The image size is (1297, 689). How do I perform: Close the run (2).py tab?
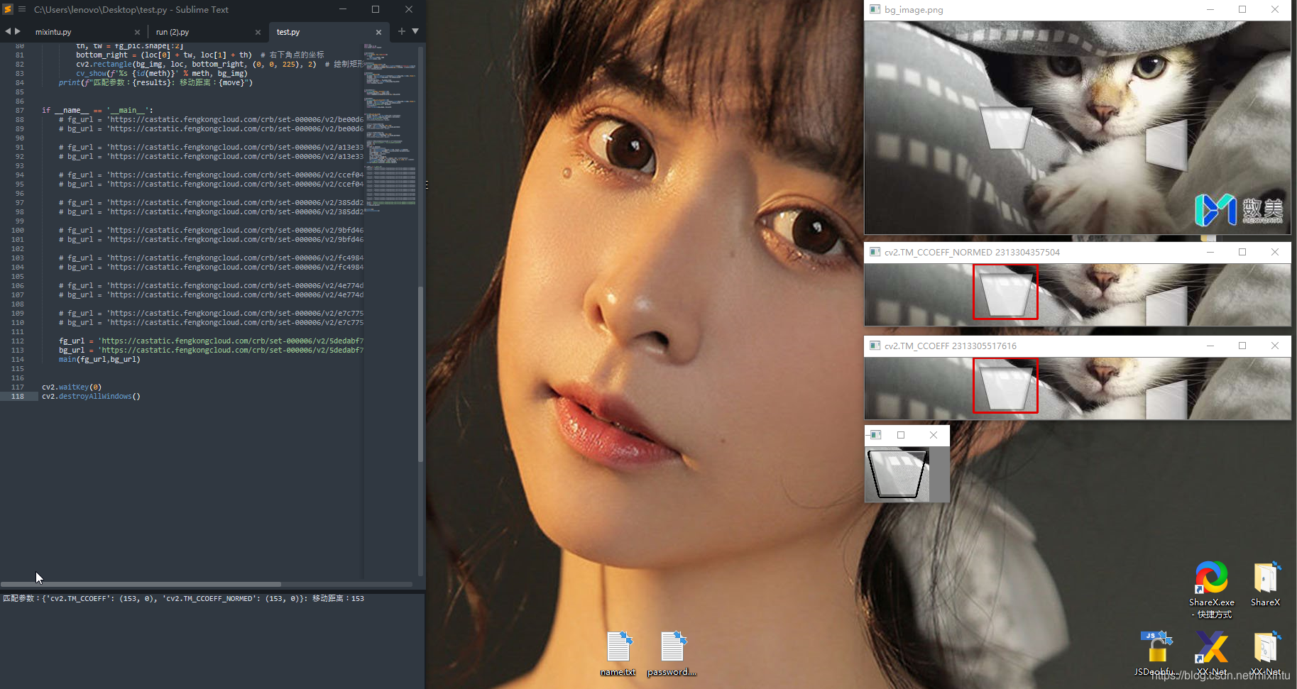pos(258,32)
